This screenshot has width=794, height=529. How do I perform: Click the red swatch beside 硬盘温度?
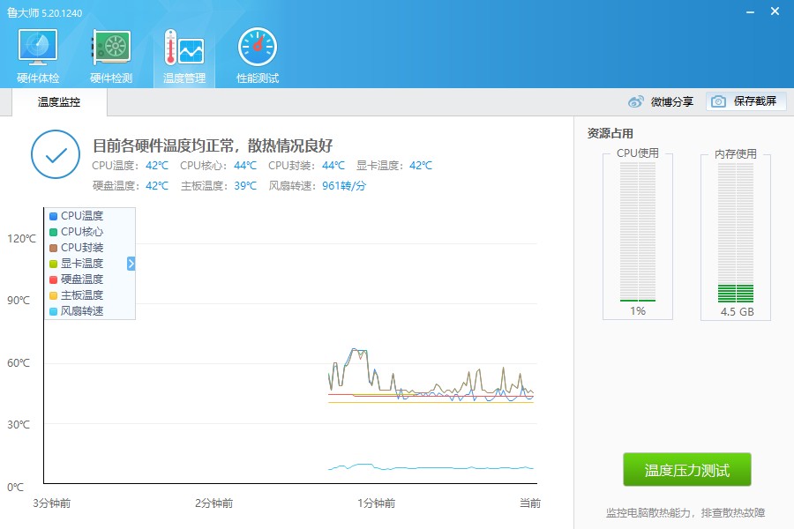pyautogui.click(x=53, y=278)
